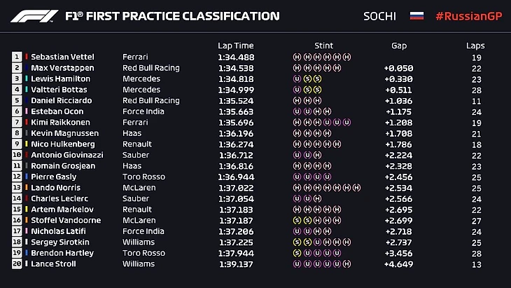Click Kimi Raikkonen's gap value +1.208
Screen dimensions: 511x288
coord(398,123)
